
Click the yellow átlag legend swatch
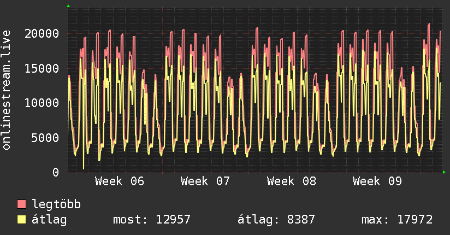tap(22, 220)
